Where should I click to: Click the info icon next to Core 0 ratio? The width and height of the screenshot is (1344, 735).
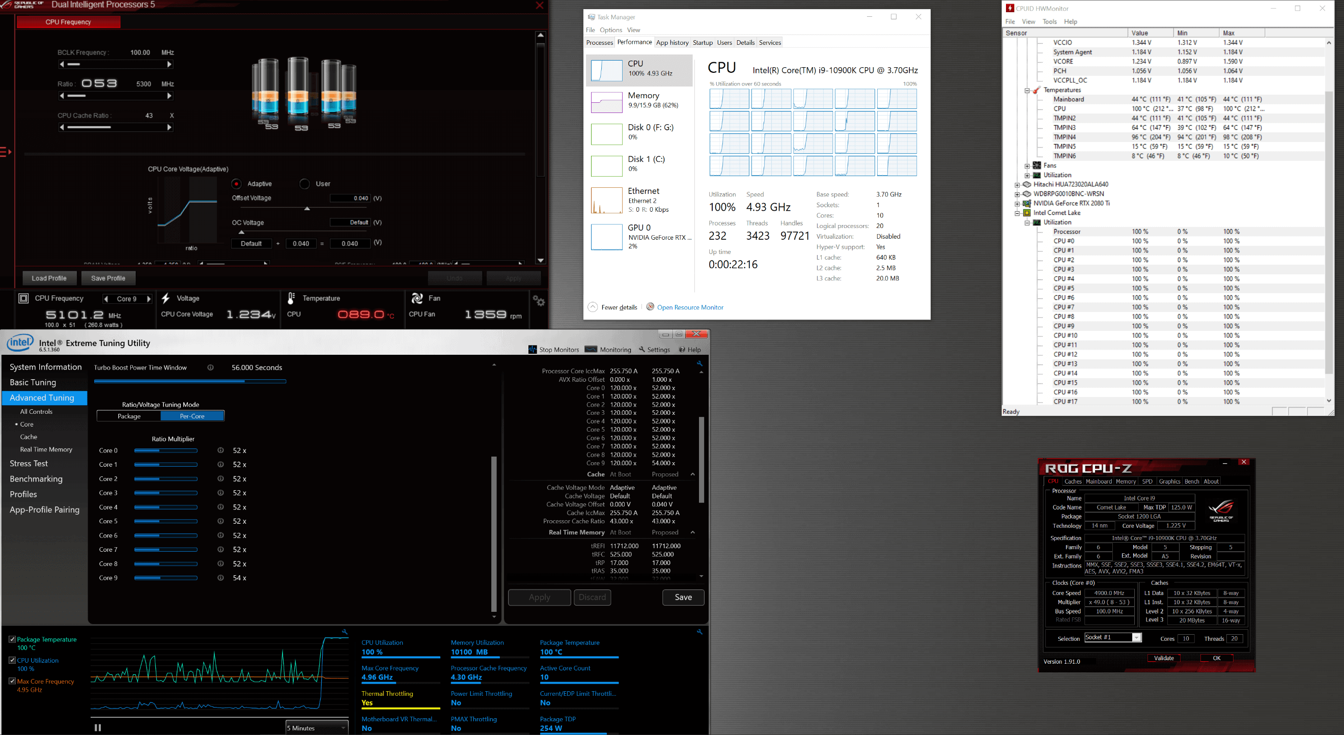(221, 450)
